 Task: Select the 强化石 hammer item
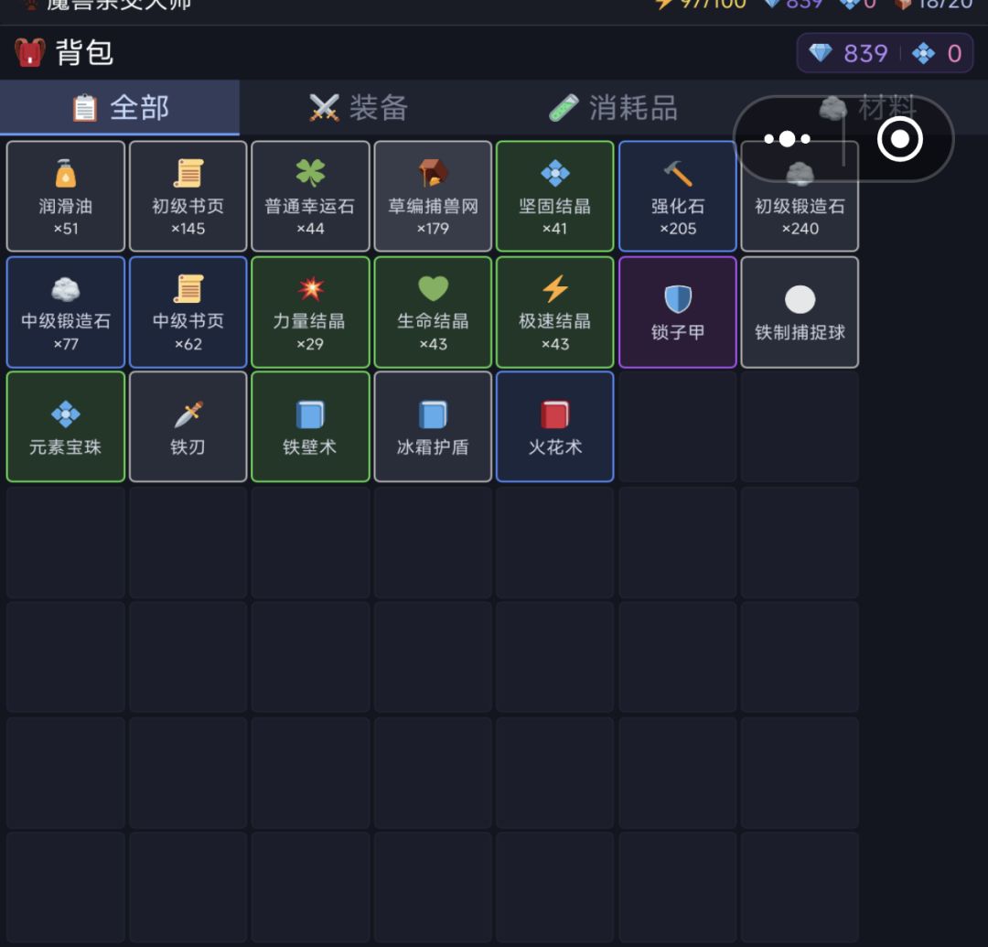point(677,196)
